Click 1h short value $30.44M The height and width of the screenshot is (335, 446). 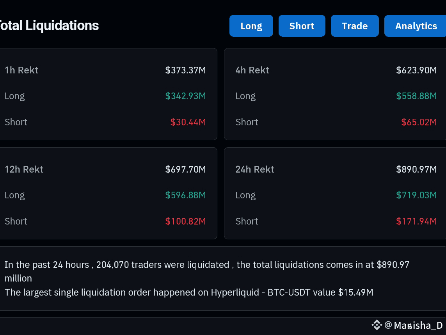tap(188, 122)
